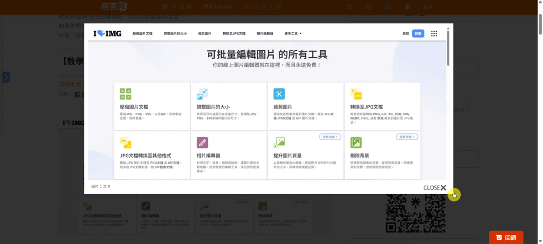This screenshot has height=244, width=543.
Task: Click the 壓縮圖片文檔 card title
Action: pyautogui.click(x=134, y=107)
